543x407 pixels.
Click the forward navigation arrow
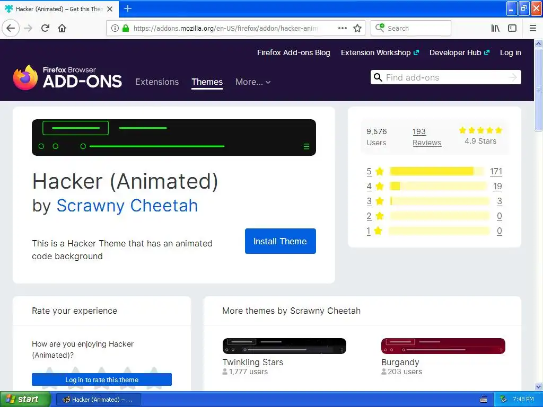[28, 28]
